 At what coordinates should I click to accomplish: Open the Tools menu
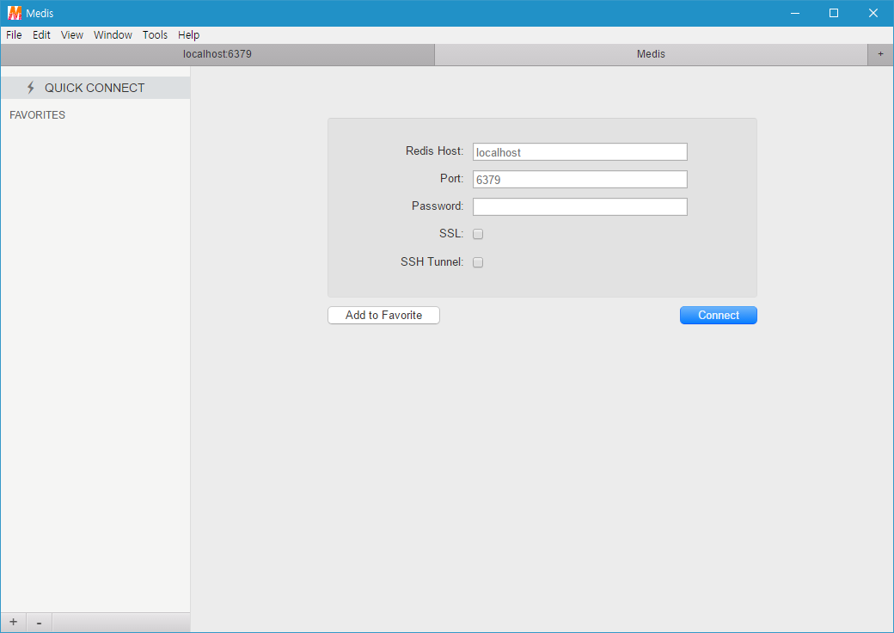tap(155, 34)
